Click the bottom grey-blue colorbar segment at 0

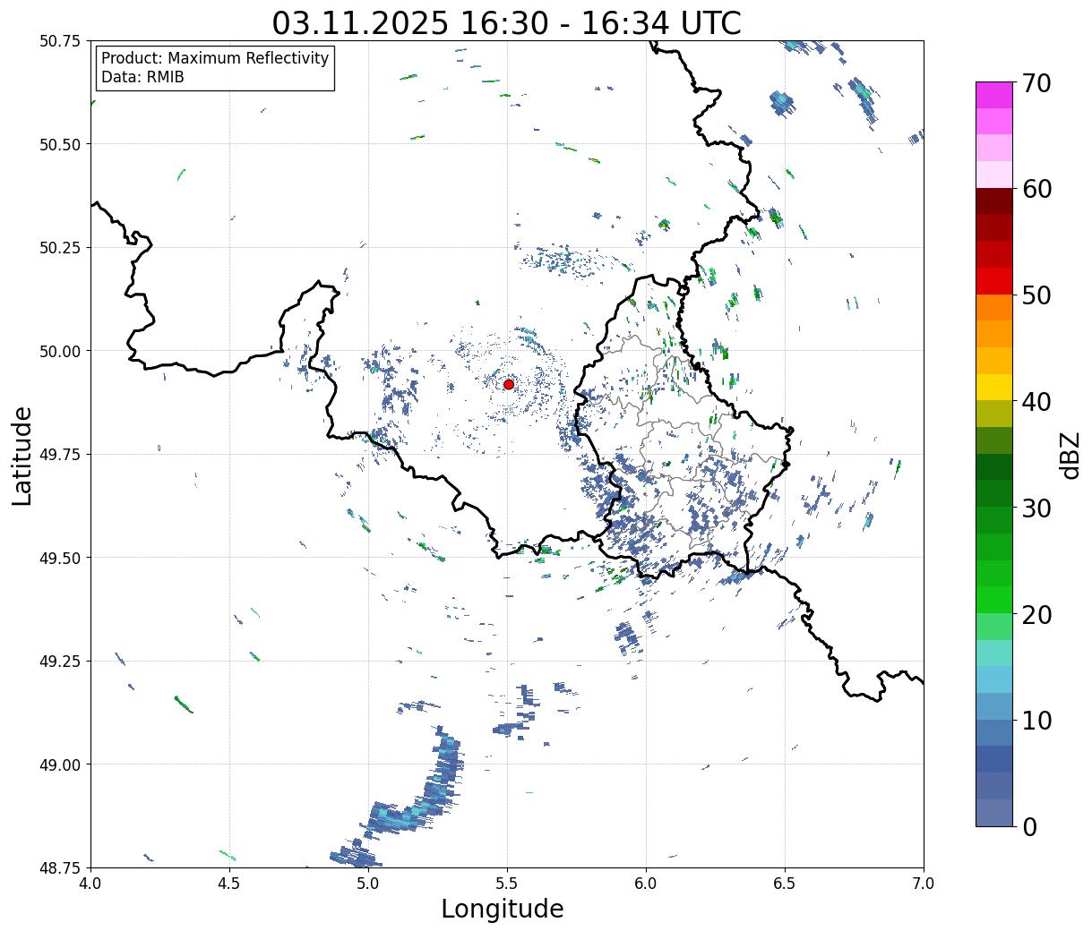pos(994,812)
